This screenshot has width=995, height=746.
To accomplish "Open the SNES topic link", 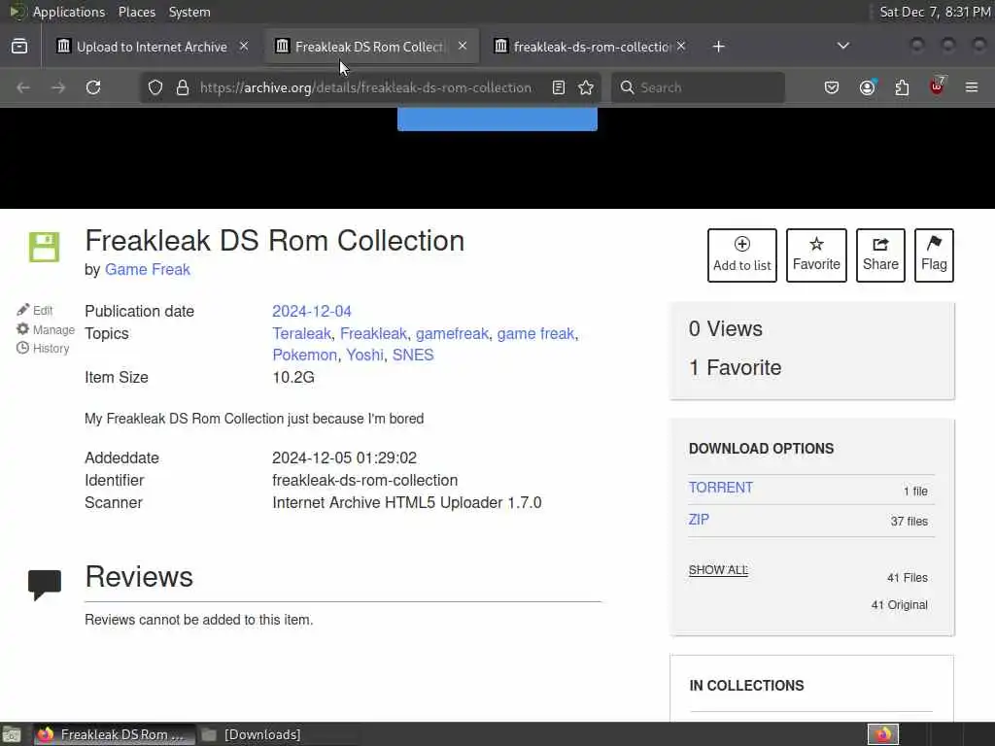I will pos(412,356).
